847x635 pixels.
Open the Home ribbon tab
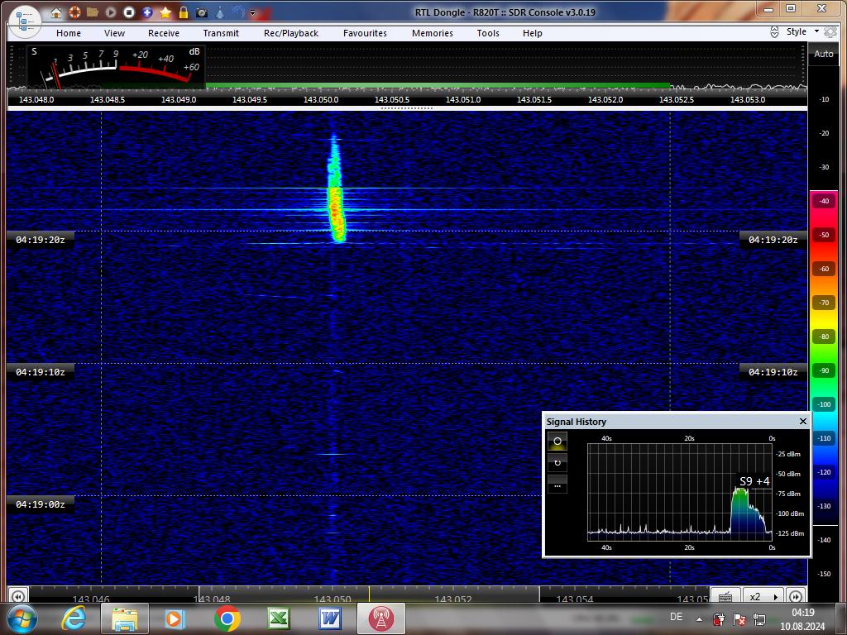point(69,33)
